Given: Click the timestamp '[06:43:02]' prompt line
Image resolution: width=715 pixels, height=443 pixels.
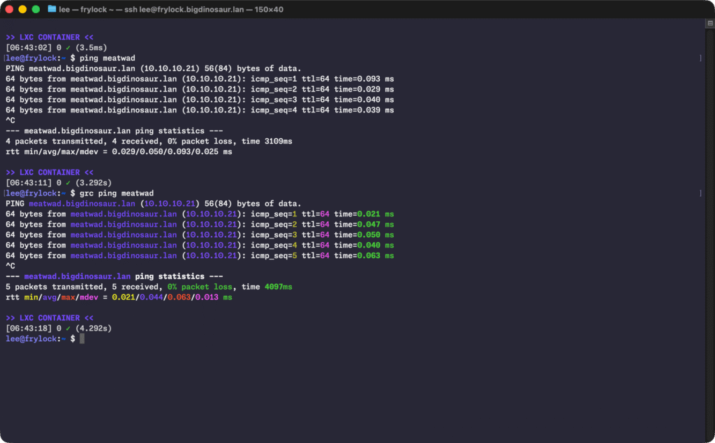Looking at the screenshot, I should (x=57, y=47).
